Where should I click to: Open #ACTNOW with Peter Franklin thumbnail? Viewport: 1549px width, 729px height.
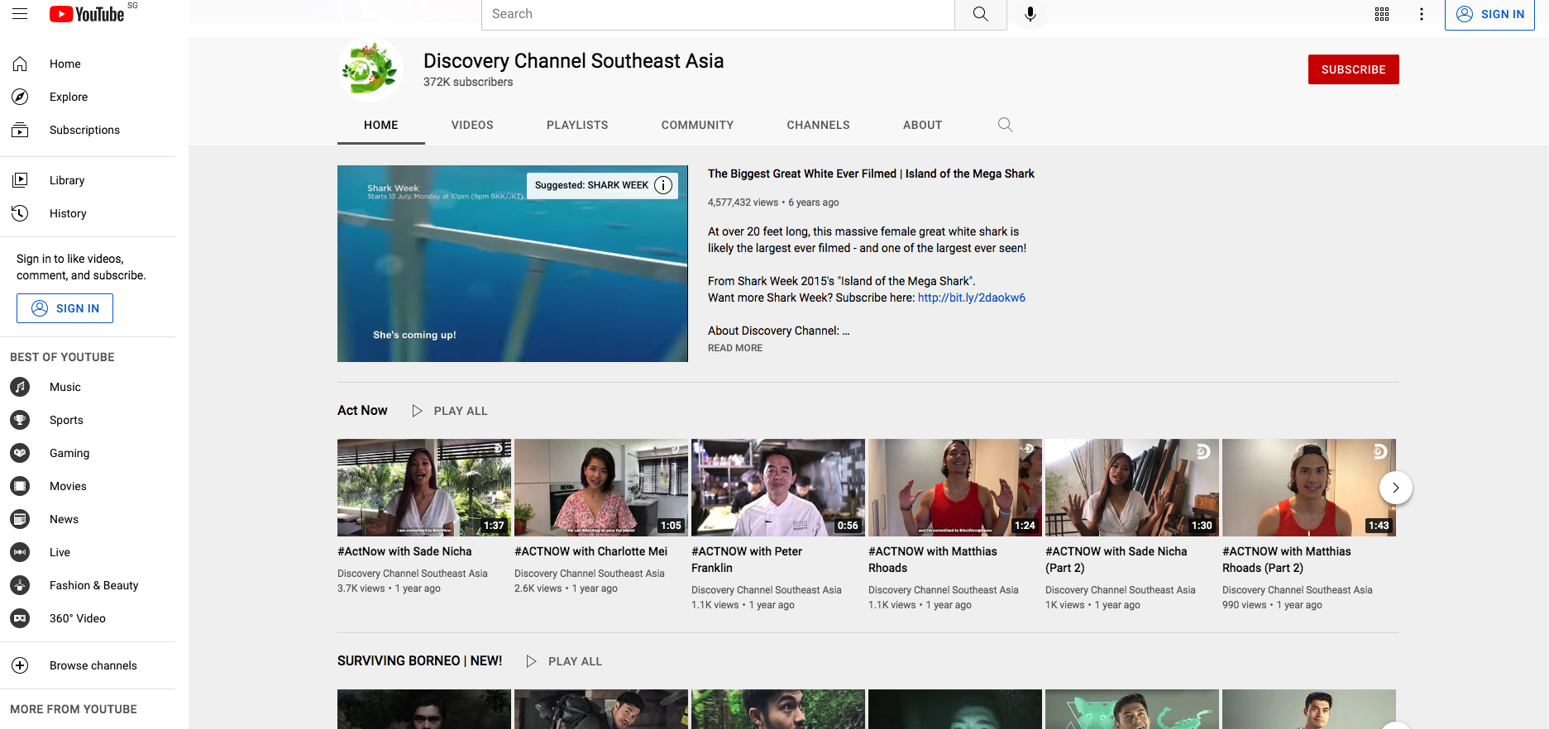[x=778, y=488]
